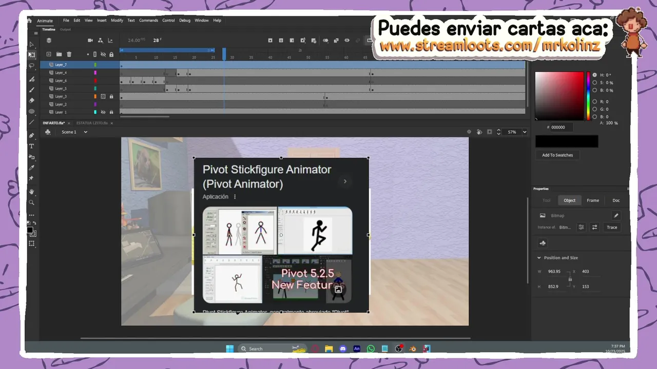Image resolution: width=657 pixels, height=369 pixels.
Task: Select Layer_6 in the timeline
Action: click(x=61, y=80)
